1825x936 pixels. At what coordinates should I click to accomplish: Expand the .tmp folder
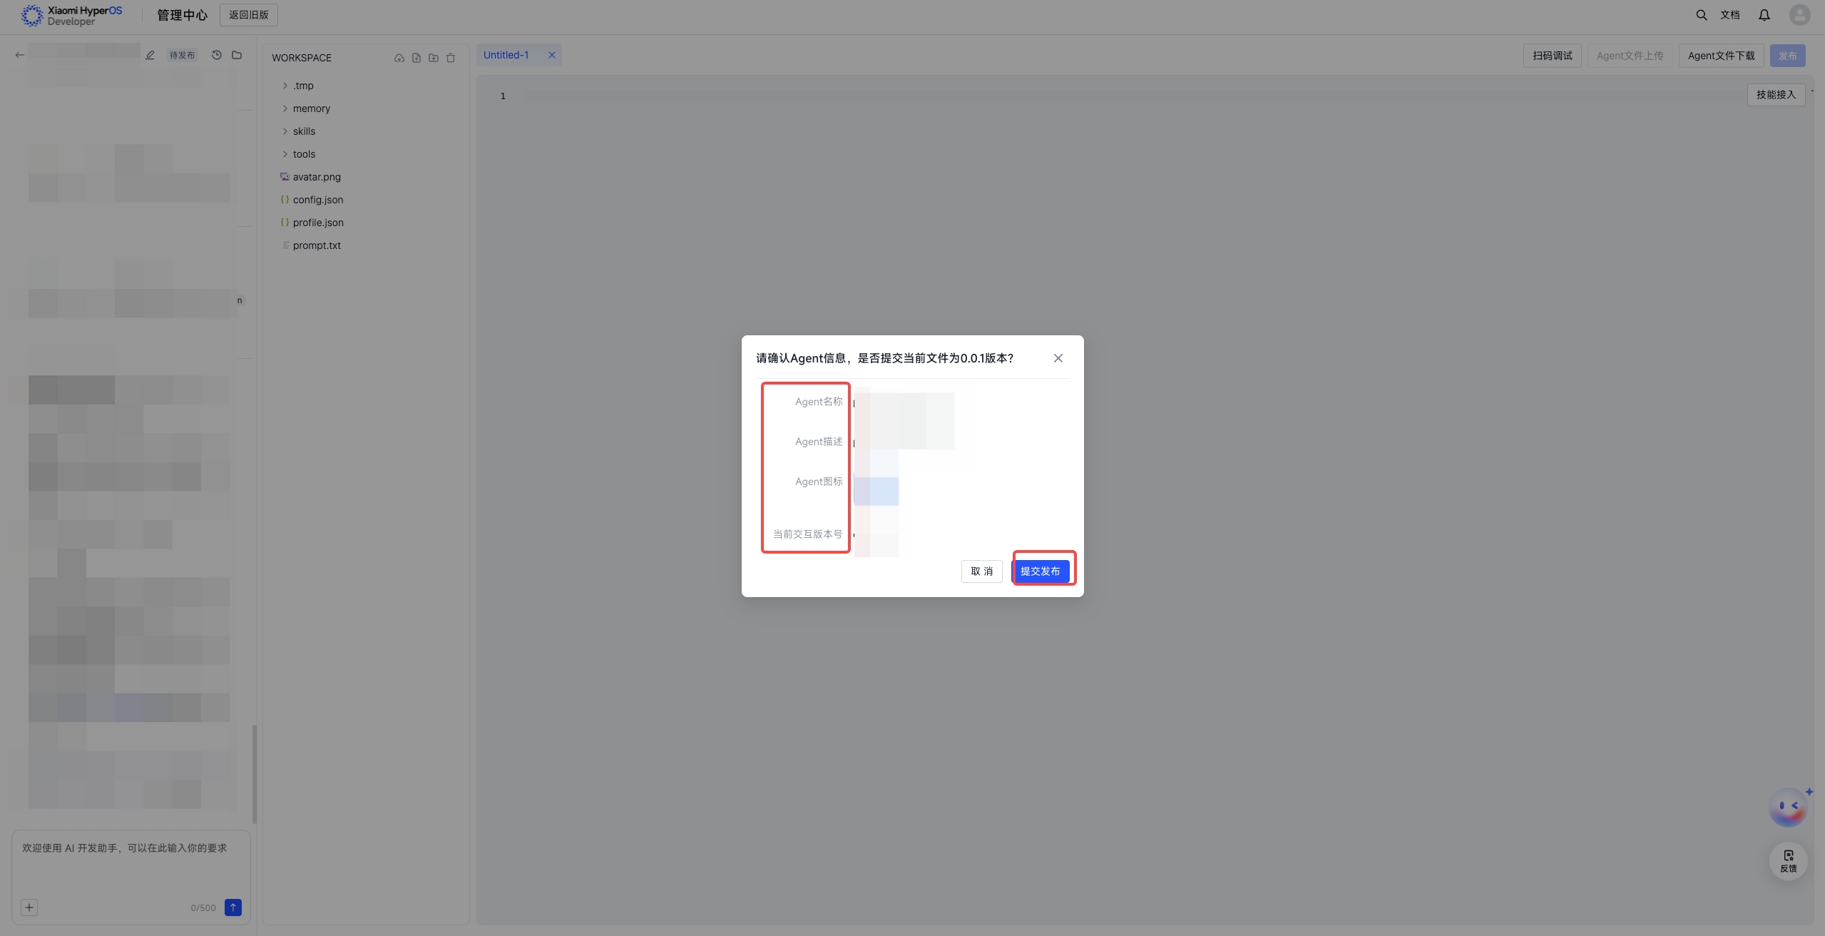tap(302, 86)
